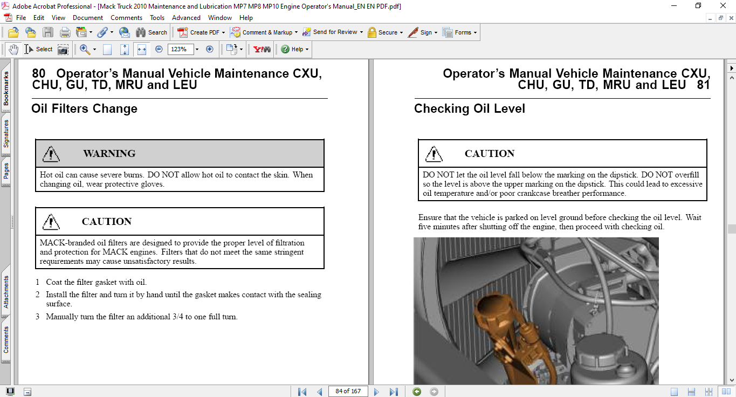Jump to the first page
Screen dimensions: 736x397
pos(302,392)
